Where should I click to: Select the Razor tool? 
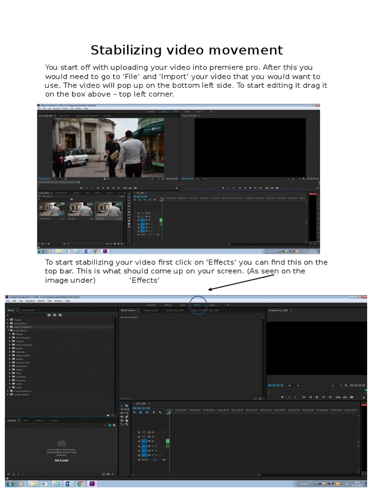127,406
